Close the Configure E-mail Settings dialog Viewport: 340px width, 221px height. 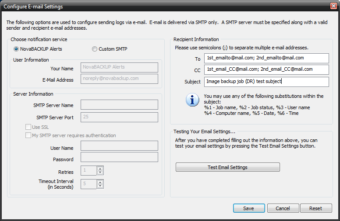coord(334,6)
